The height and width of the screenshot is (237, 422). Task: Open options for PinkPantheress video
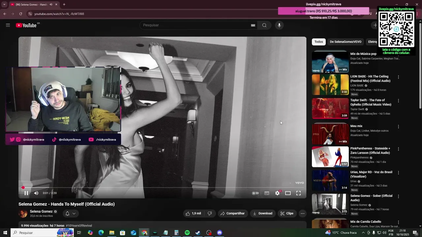coord(398,149)
